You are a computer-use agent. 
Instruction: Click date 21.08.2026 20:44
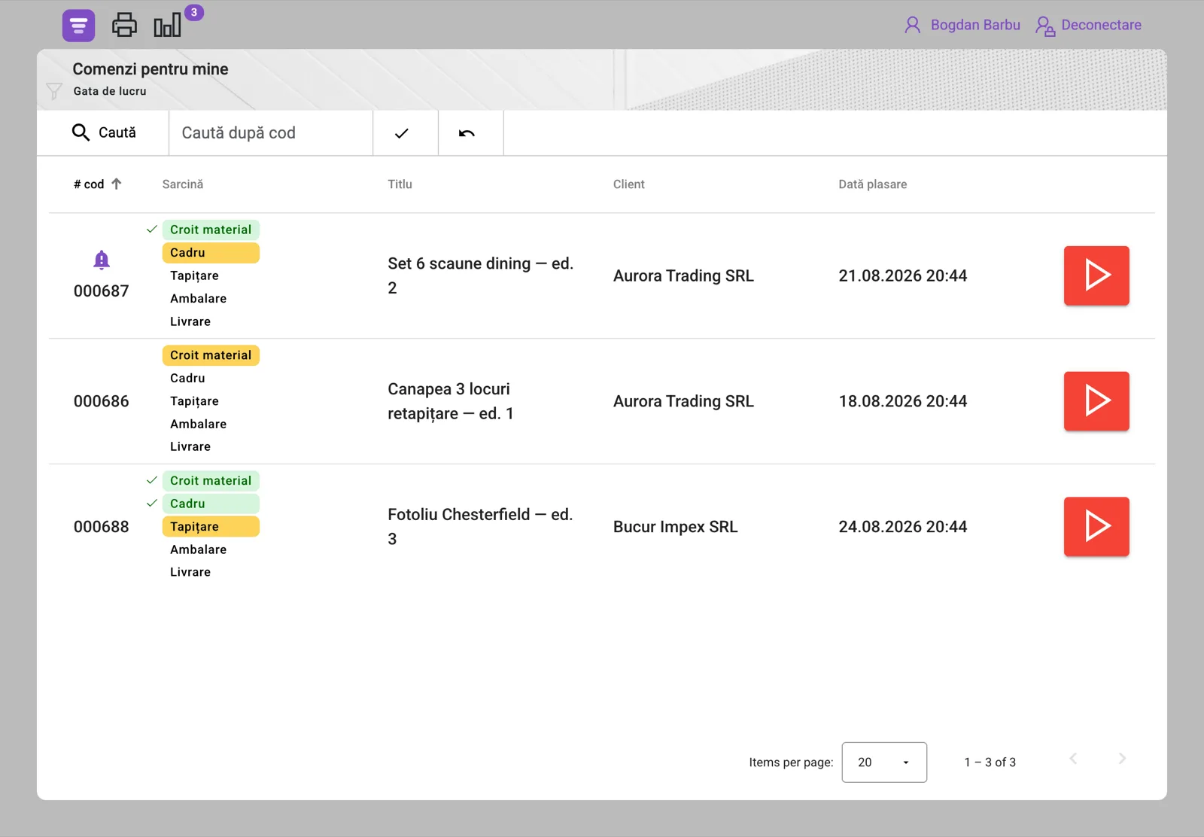tap(902, 275)
